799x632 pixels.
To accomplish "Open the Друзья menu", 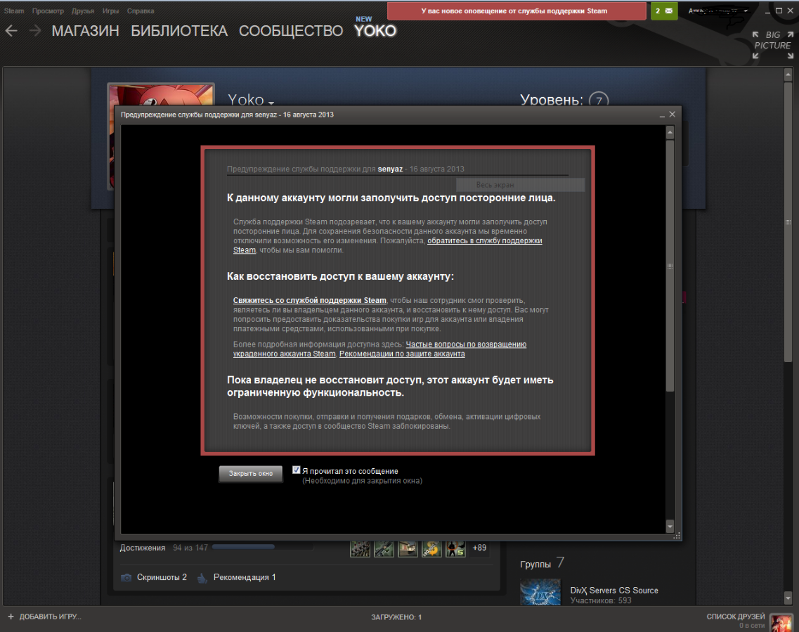I will pos(83,11).
